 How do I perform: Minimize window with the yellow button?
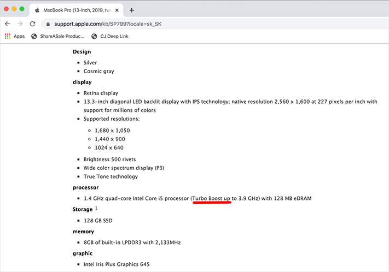pos(14,9)
